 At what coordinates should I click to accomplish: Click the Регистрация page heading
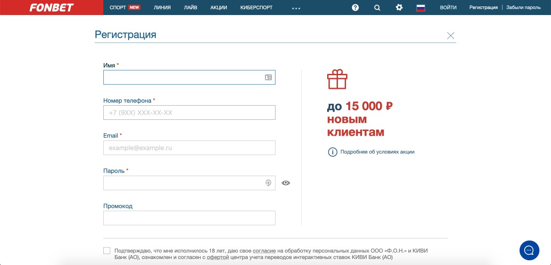125,35
